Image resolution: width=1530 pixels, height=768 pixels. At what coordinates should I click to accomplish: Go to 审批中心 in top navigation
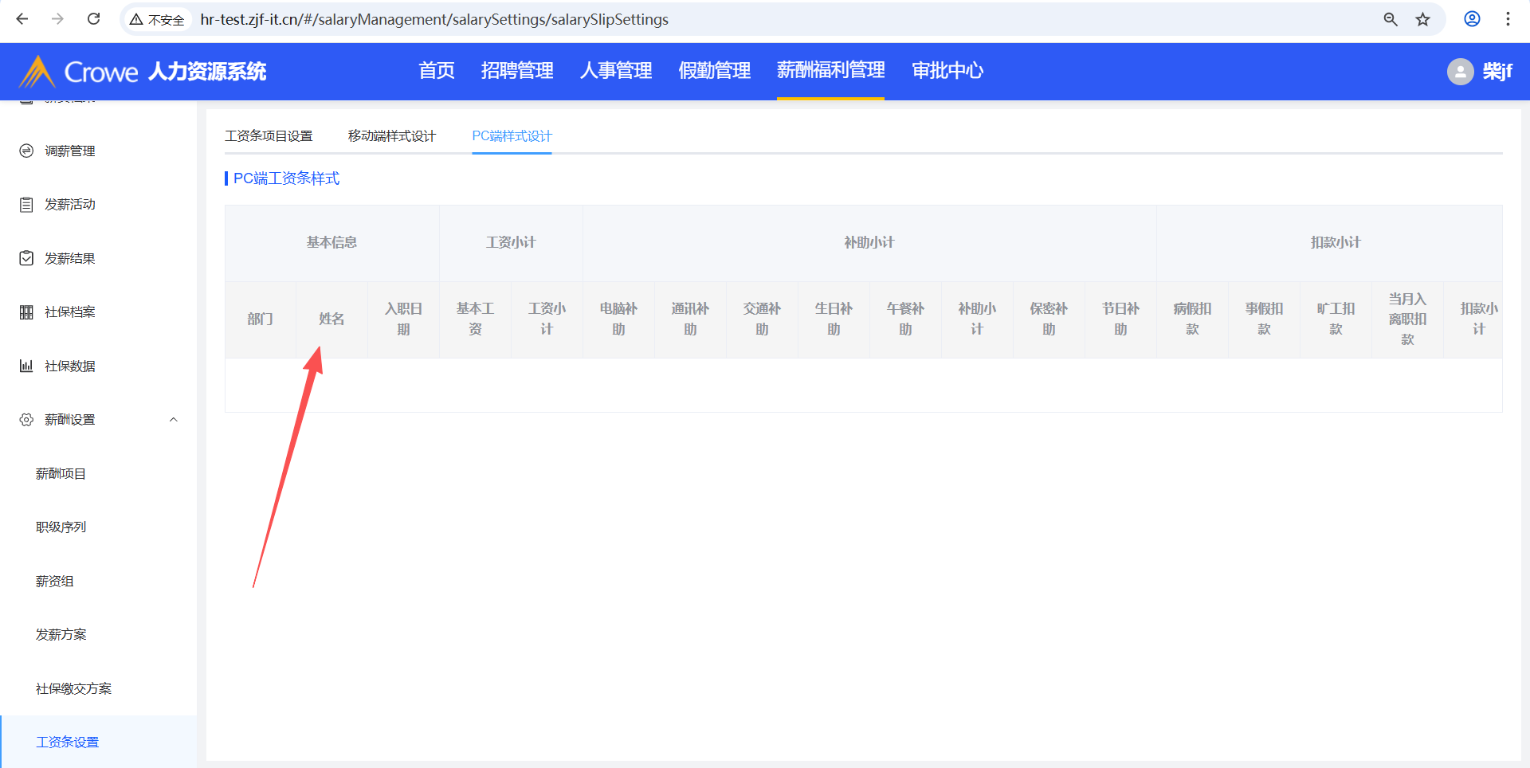tap(947, 71)
